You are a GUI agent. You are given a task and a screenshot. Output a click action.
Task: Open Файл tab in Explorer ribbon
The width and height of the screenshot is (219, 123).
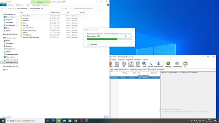pos(3,5)
